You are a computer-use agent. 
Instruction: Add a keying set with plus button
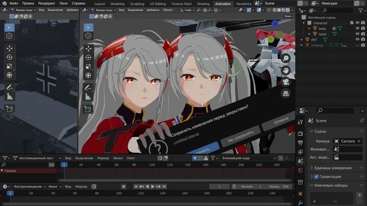click(x=359, y=194)
